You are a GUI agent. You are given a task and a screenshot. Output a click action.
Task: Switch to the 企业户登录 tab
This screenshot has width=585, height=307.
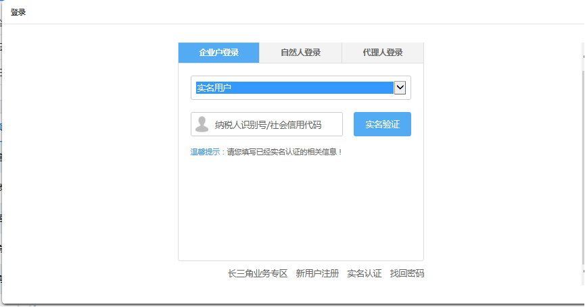pos(218,53)
